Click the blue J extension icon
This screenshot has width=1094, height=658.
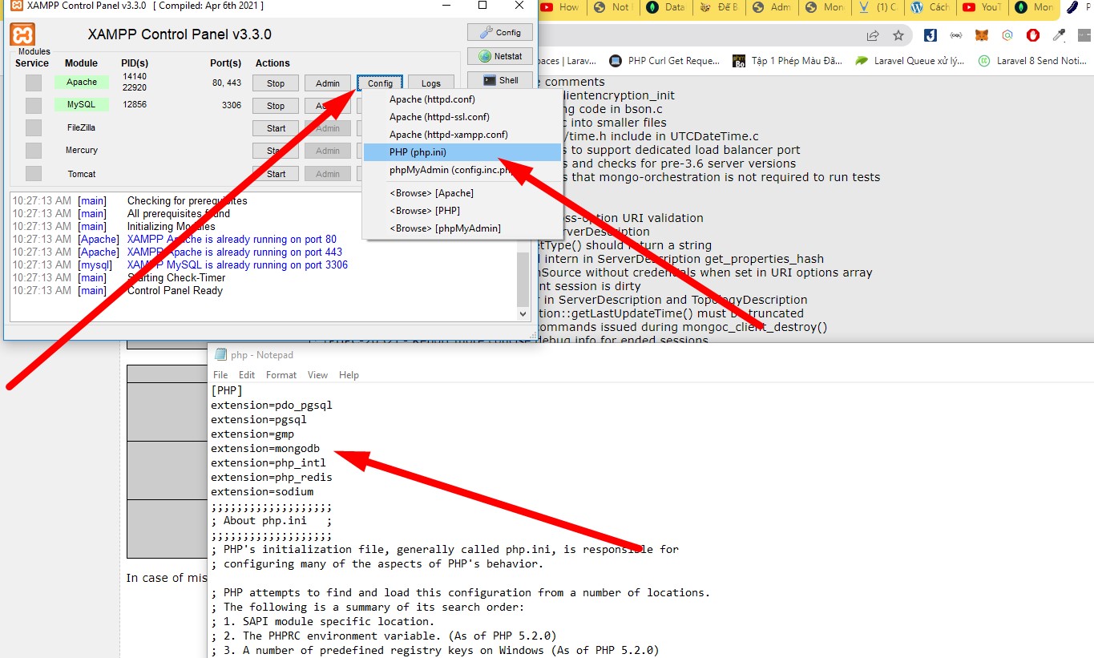[931, 35]
